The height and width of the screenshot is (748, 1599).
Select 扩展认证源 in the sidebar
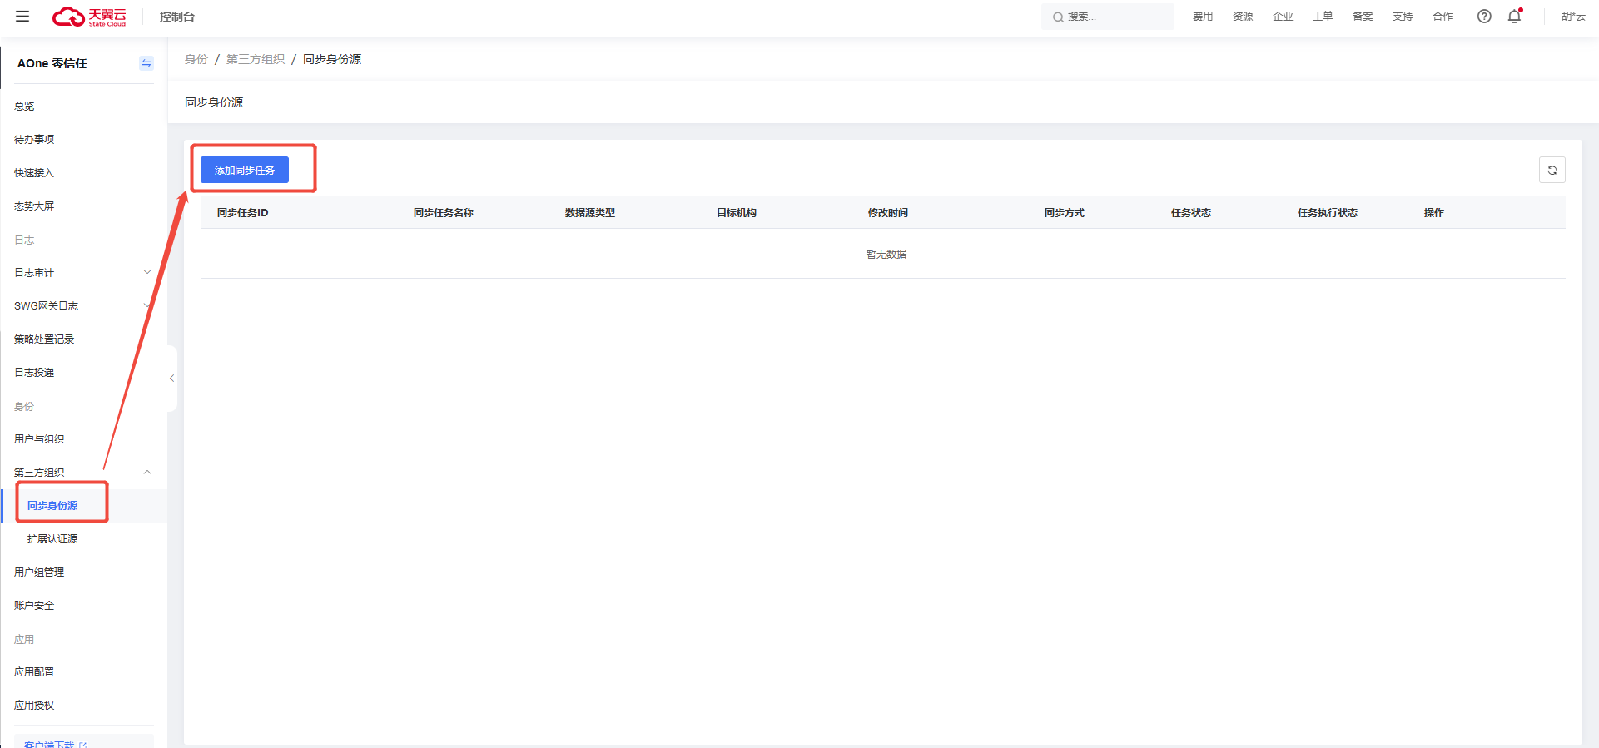(x=52, y=539)
